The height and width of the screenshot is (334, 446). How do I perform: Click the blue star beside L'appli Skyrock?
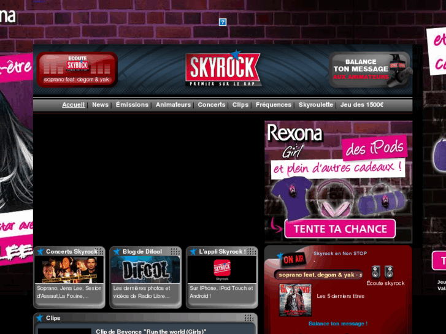tap(193, 251)
